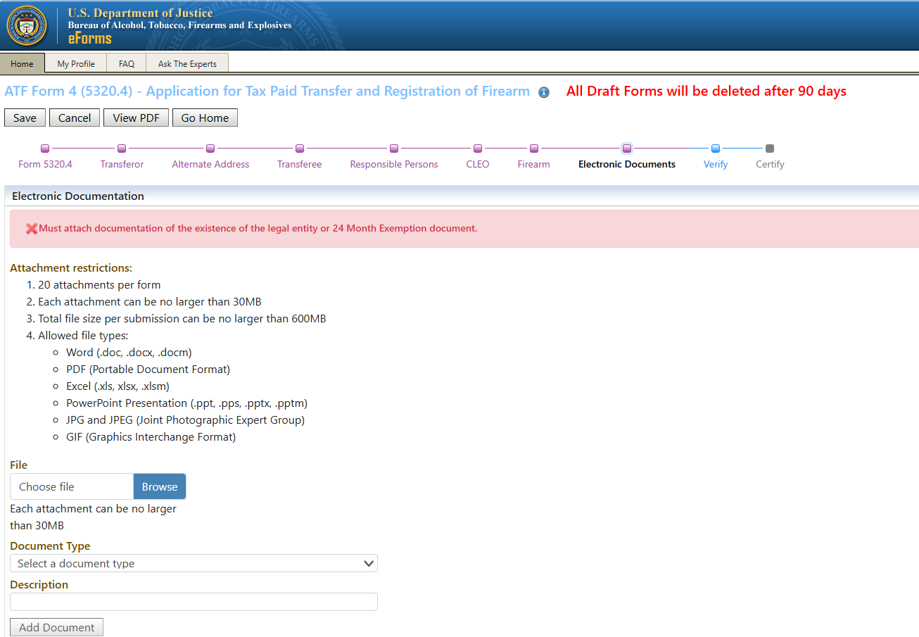Image resolution: width=919 pixels, height=637 pixels.
Task: Click the ATF seal logo
Action: click(x=27, y=25)
